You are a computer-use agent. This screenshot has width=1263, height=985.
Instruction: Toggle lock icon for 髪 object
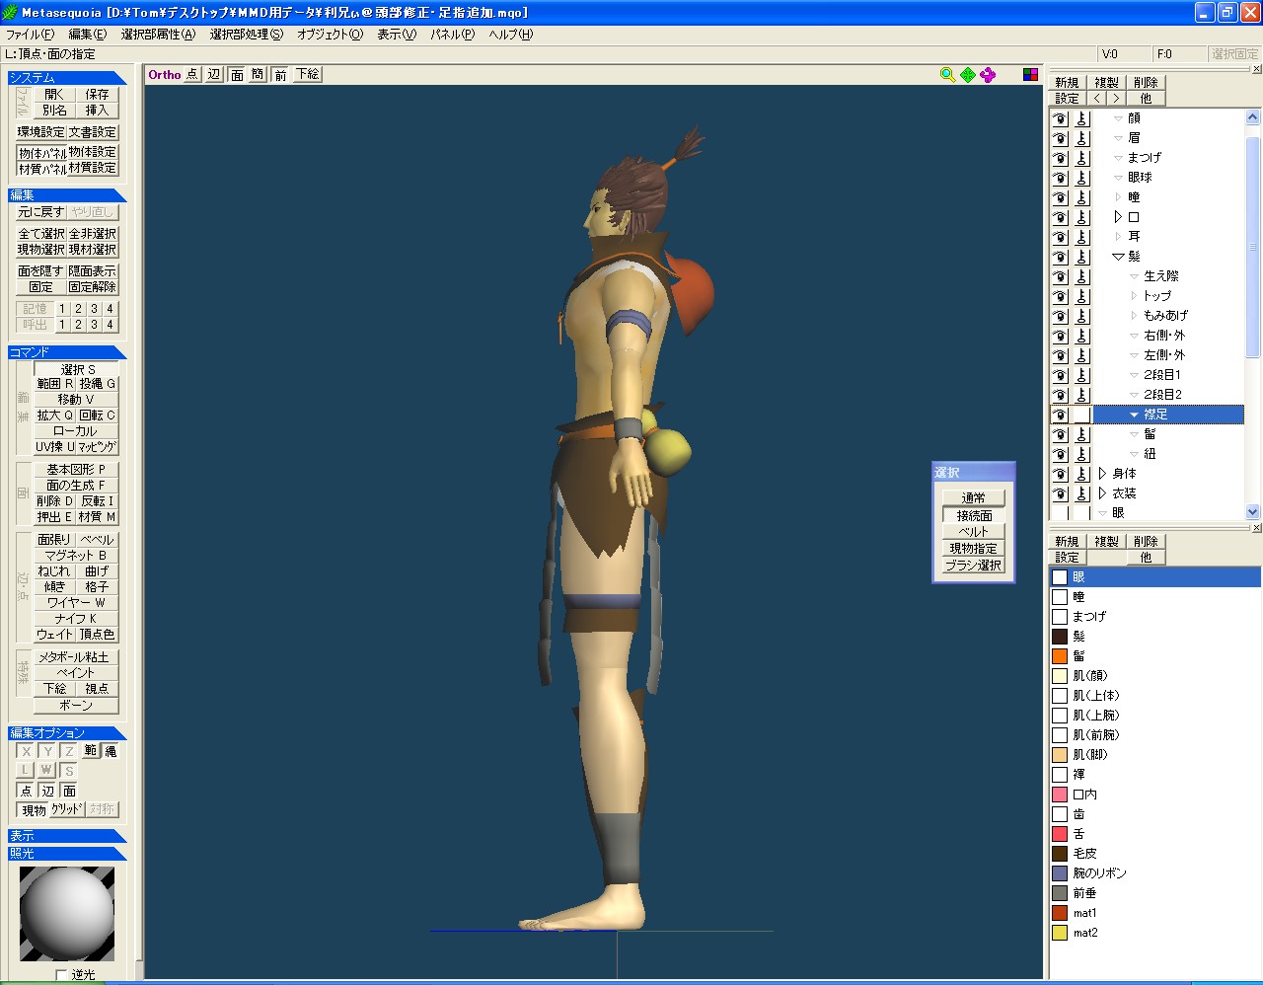(1082, 257)
